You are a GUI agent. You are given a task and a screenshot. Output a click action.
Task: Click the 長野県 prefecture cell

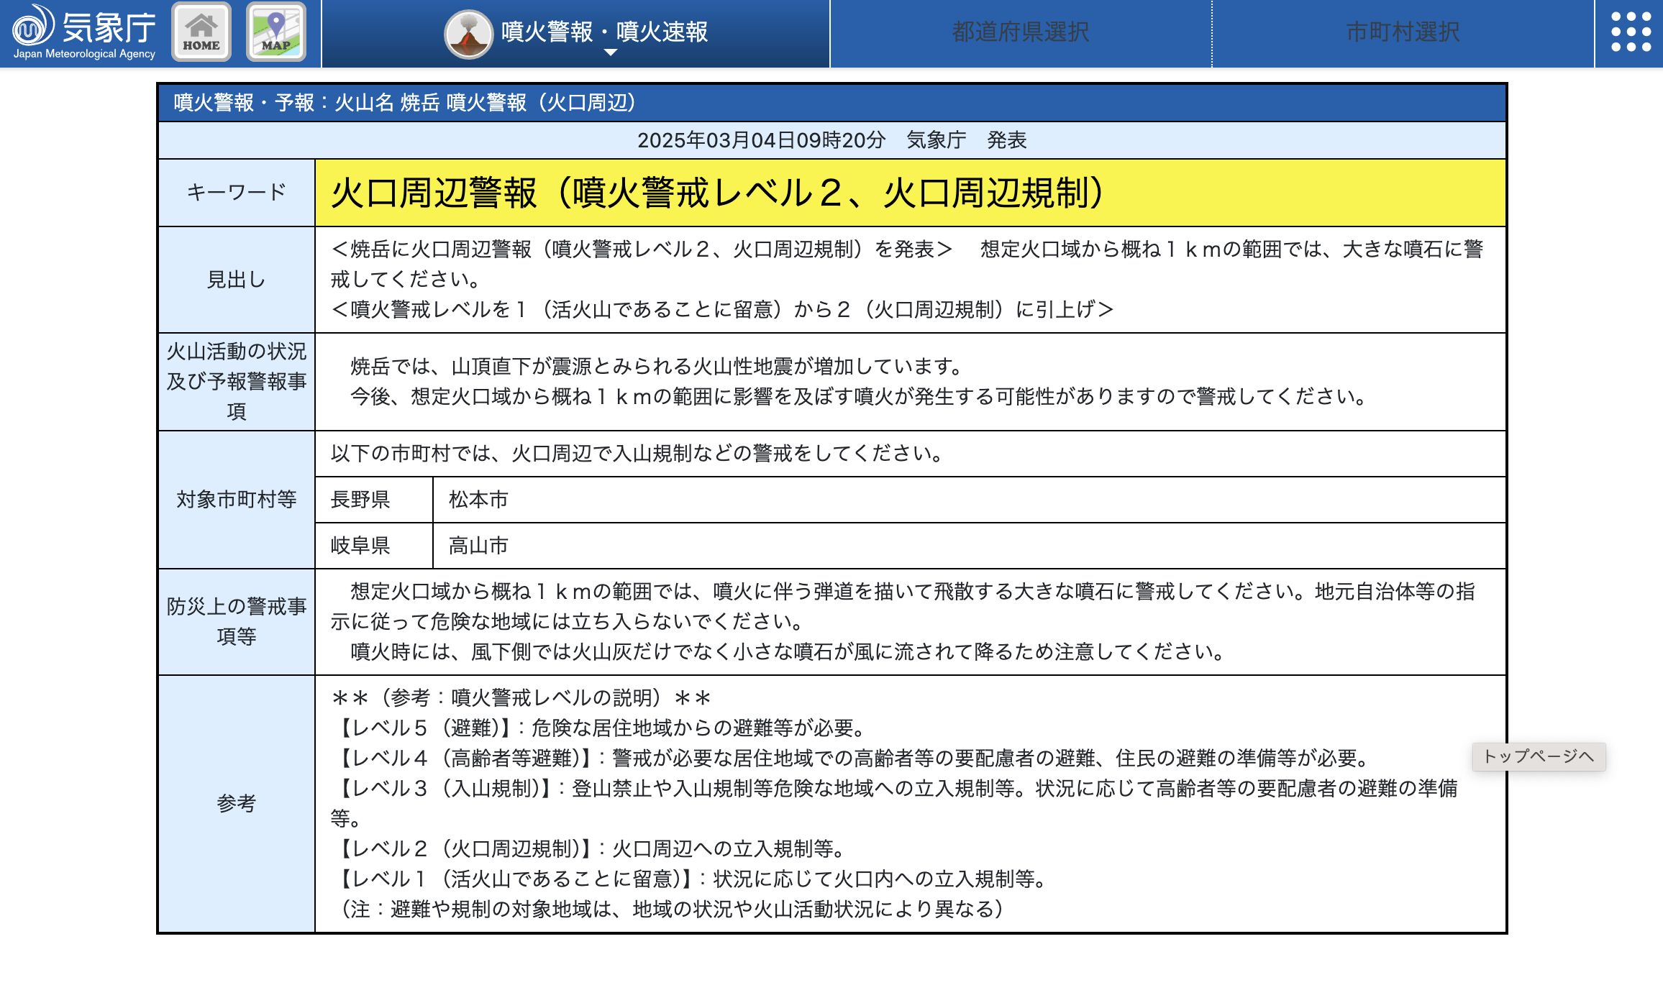[x=360, y=500]
